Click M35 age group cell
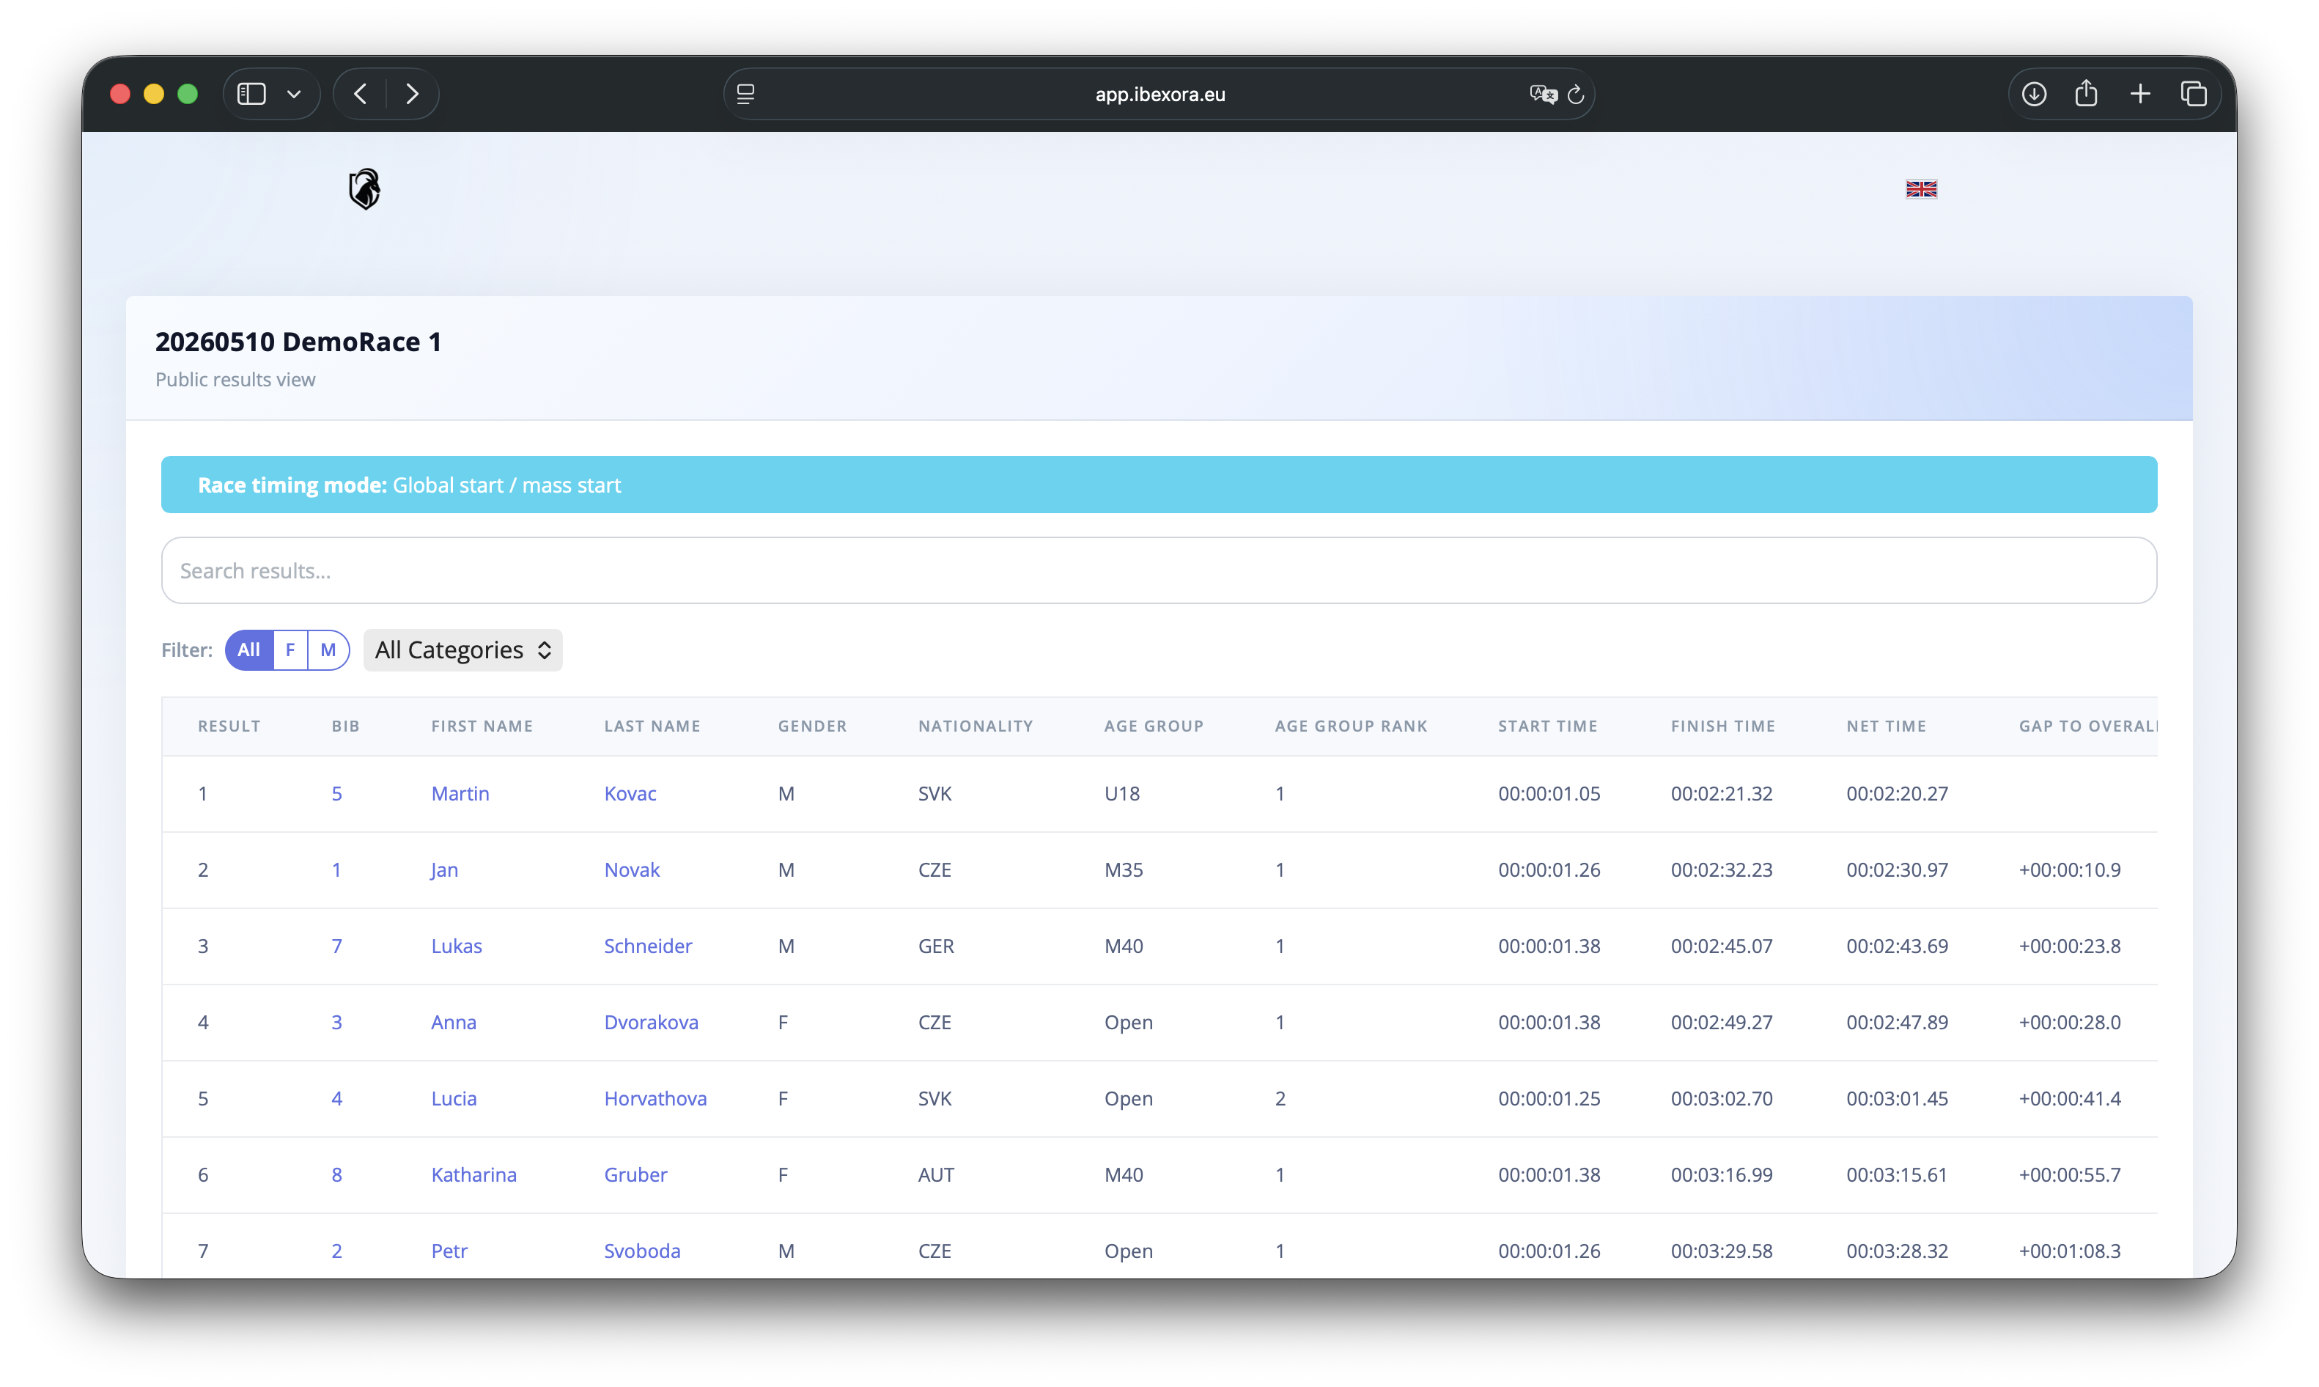The height and width of the screenshot is (1387, 2319). tap(1123, 870)
